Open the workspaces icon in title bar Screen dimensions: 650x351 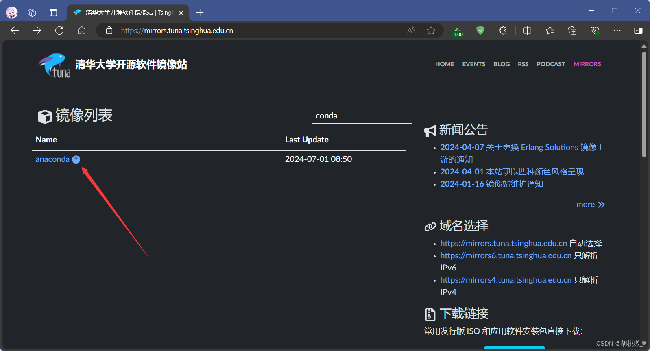click(x=32, y=13)
